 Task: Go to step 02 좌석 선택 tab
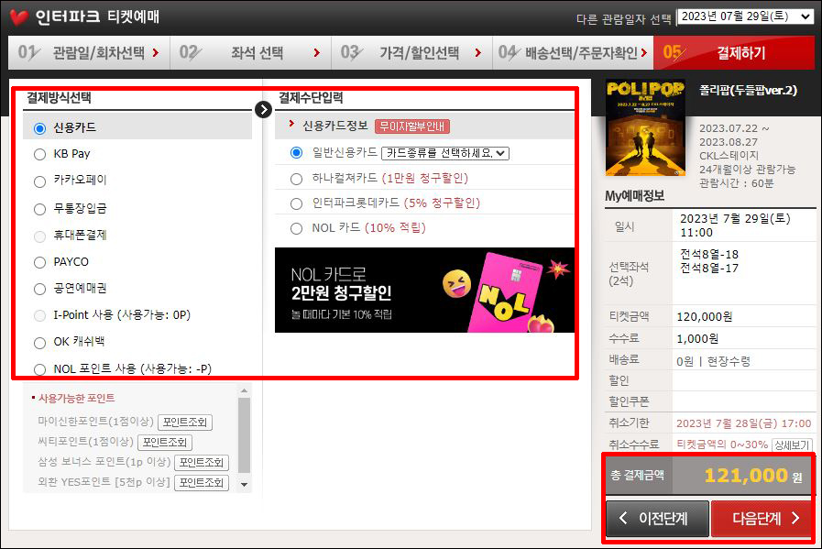coord(250,52)
